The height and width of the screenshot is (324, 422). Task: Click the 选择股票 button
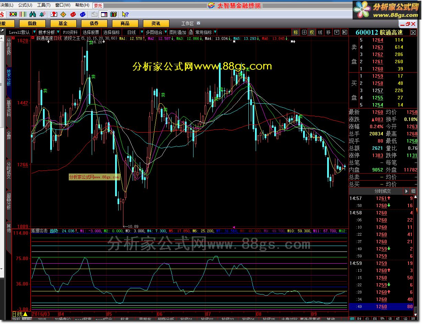91,32
